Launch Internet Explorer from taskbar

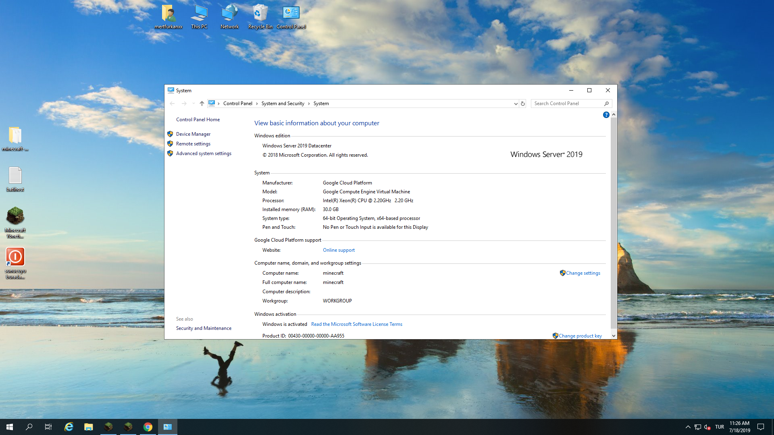tap(69, 427)
